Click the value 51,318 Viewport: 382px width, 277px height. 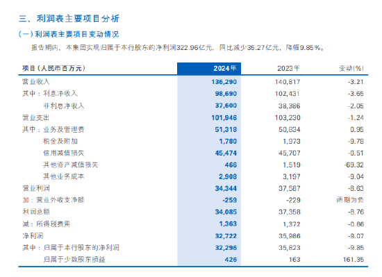[x=226, y=130]
